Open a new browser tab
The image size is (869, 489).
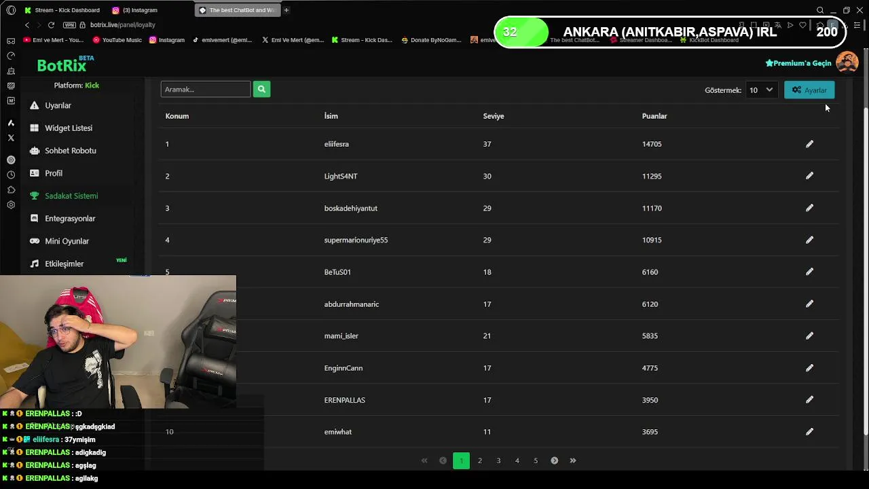286,10
